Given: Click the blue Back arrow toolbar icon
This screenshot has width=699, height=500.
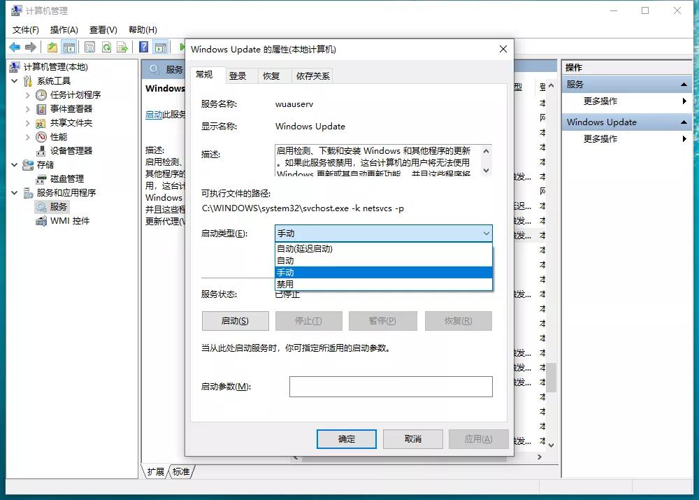Looking at the screenshot, I should tap(15, 47).
